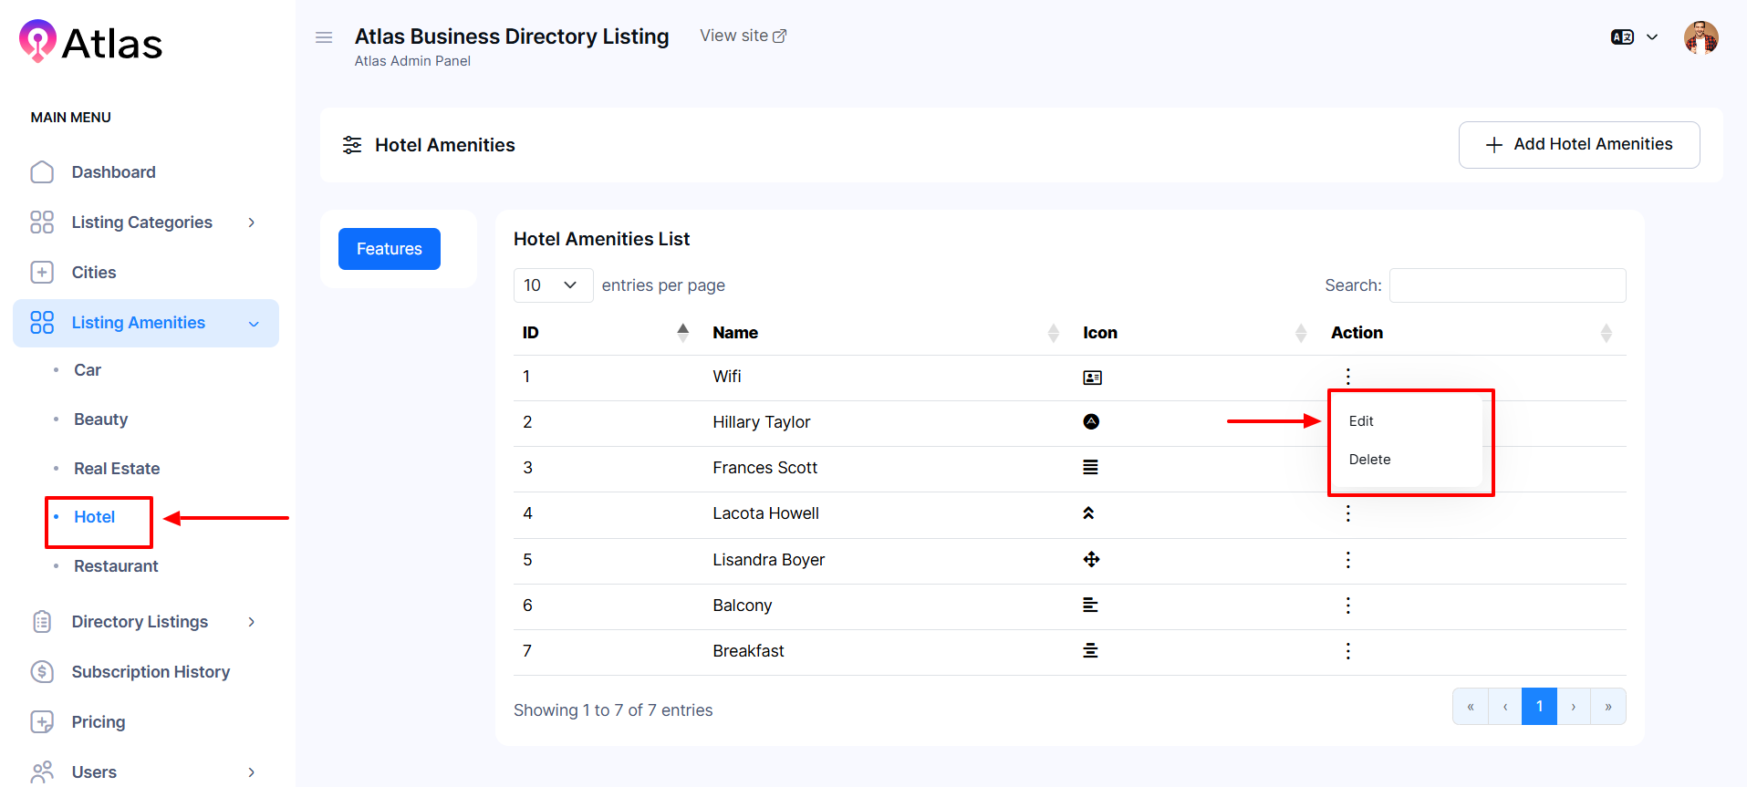Open Dashboard from the sidebar
This screenshot has width=1747, height=787.
113,172
